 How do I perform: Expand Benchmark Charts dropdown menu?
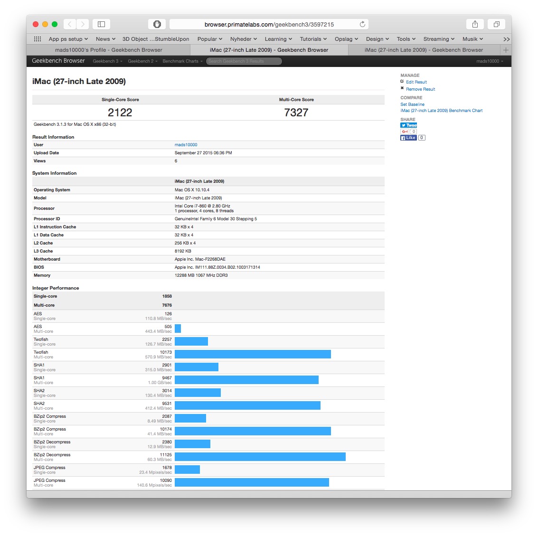click(182, 61)
